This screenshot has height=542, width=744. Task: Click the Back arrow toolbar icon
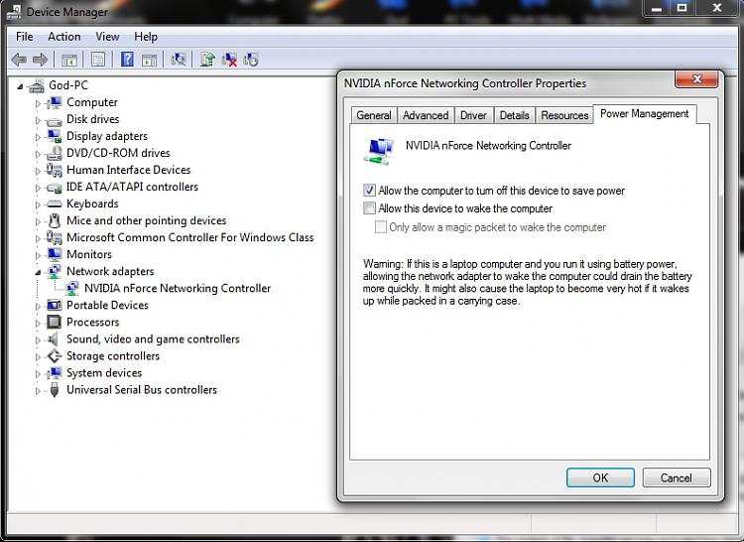point(19,60)
